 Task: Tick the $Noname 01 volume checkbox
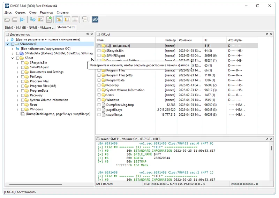13,44
